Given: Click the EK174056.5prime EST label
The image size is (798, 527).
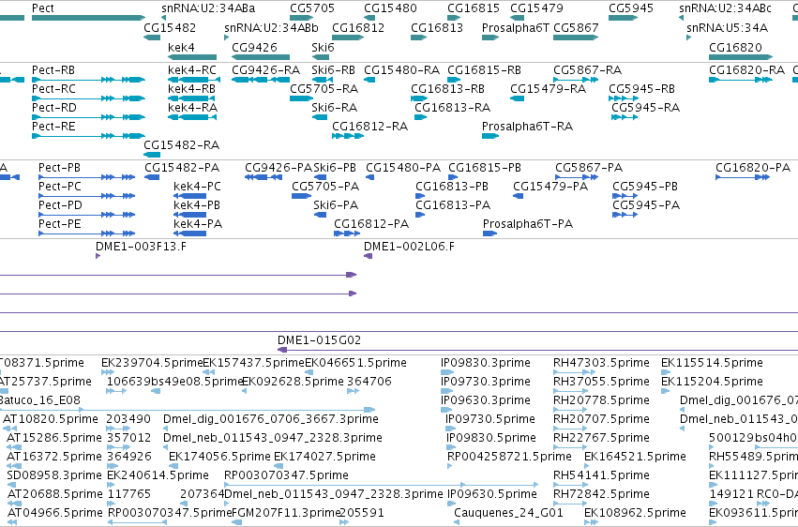Looking at the screenshot, I should pos(219,457).
